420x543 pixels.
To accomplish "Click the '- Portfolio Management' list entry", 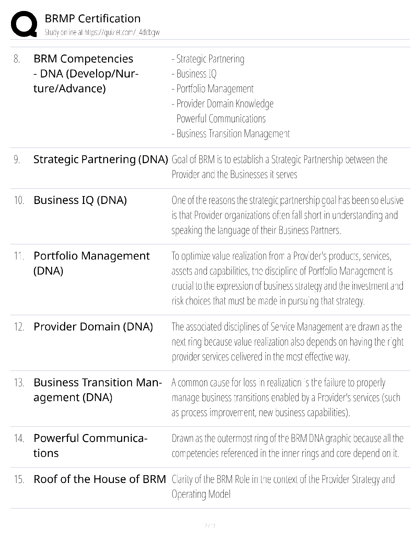I will 213,89.
